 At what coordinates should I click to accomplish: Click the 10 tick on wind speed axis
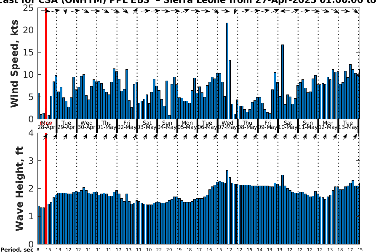tap(28, 74)
